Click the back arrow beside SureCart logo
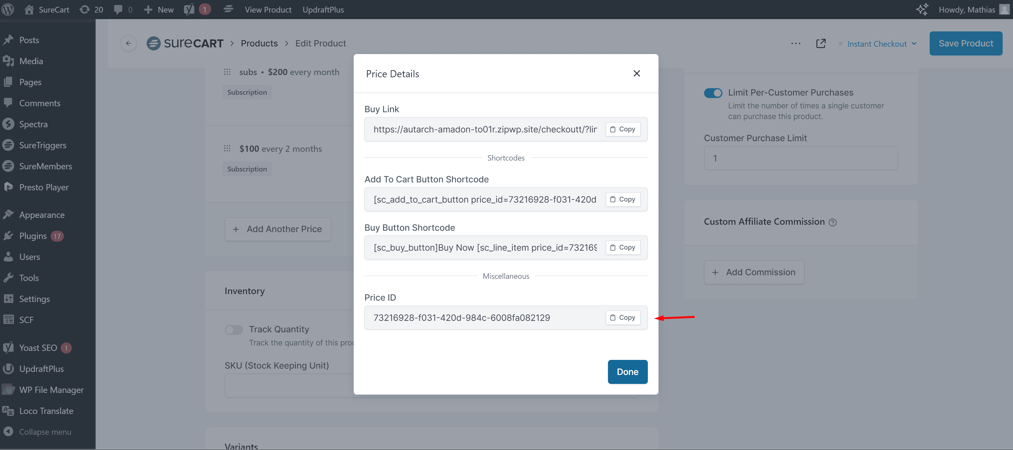1013x450 pixels. point(128,43)
